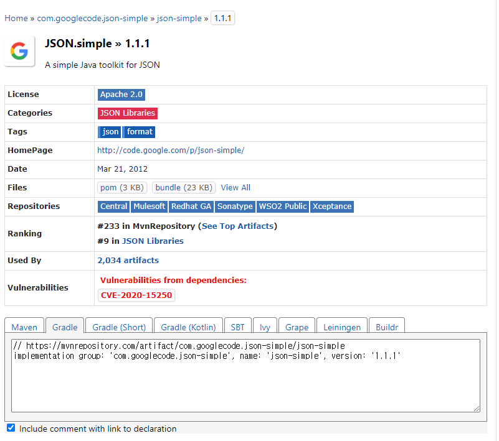Open CVE-2020-15250 vulnerability badge
Screen dimensions: 499x441
pyautogui.click(x=136, y=295)
